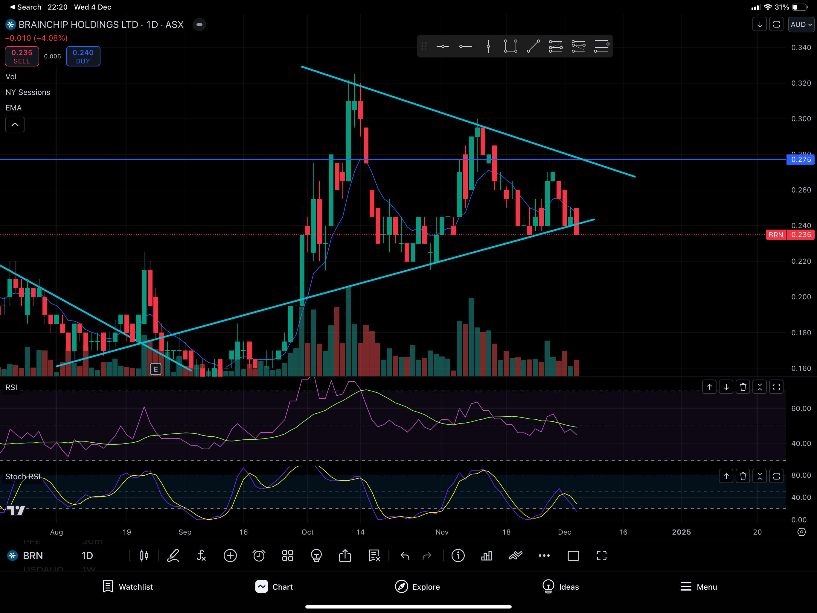Tap the blue 0.240 BUY button

point(83,56)
